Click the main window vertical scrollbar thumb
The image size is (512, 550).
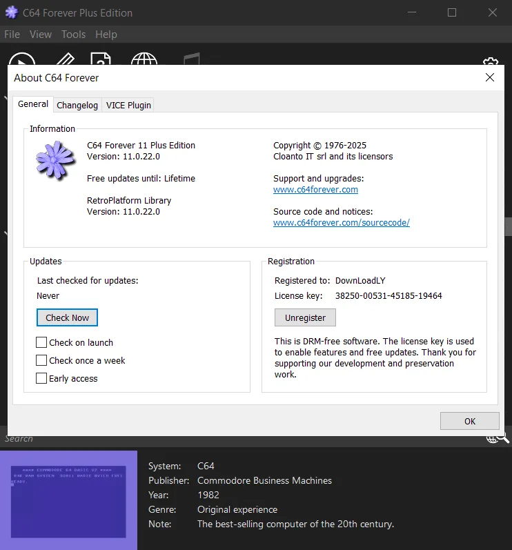point(508,226)
